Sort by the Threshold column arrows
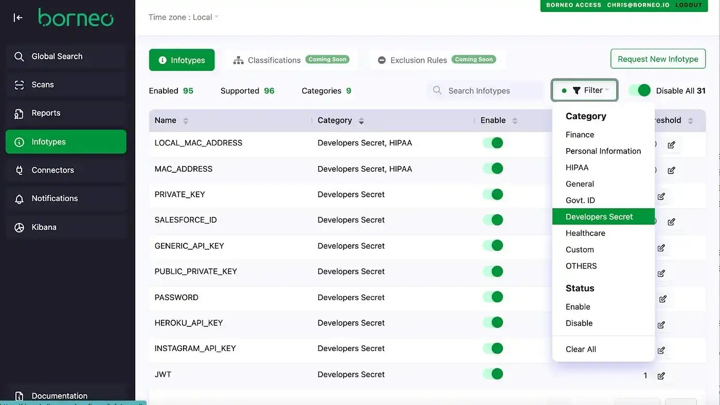 coord(690,121)
